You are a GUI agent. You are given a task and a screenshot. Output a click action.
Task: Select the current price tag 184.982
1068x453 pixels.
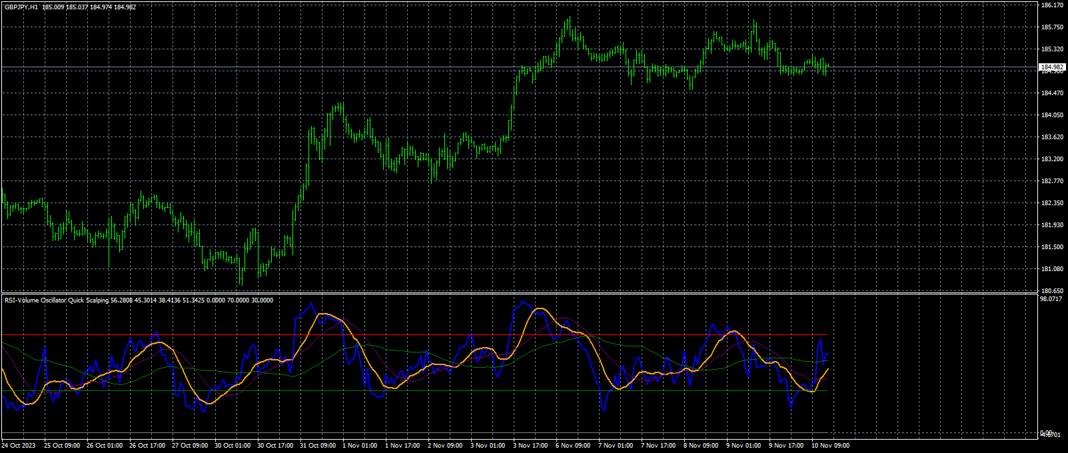point(1053,67)
